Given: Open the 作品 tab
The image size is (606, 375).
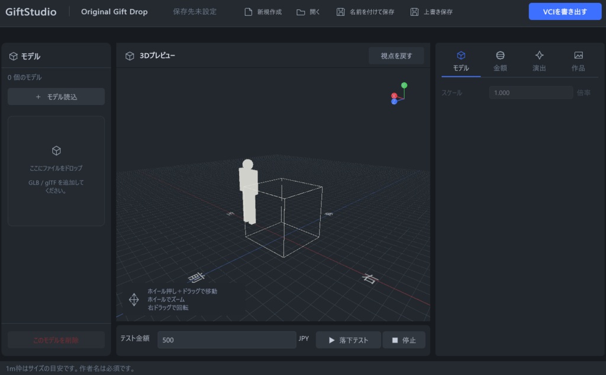Looking at the screenshot, I should click(578, 62).
